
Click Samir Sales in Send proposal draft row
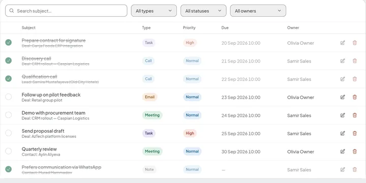(x=299, y=134)
